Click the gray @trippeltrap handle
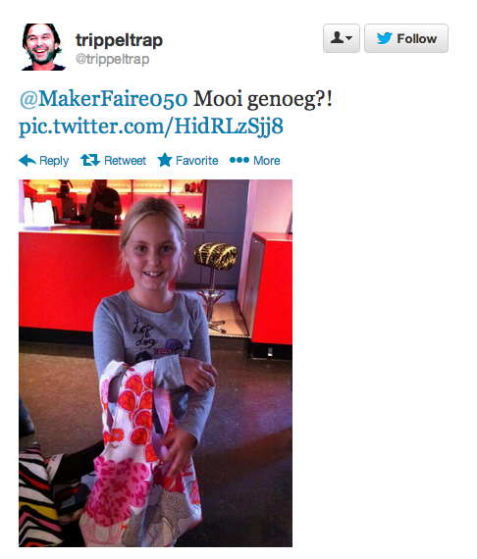This screenshot has width=477, height=559. 113,59
